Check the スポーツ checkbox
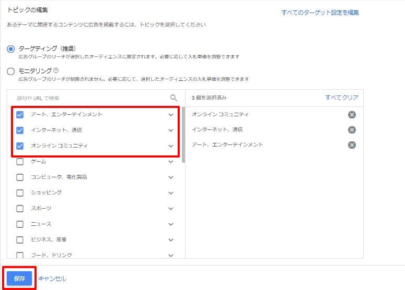Viewport: 405px width, 290px height. (20, 209)
